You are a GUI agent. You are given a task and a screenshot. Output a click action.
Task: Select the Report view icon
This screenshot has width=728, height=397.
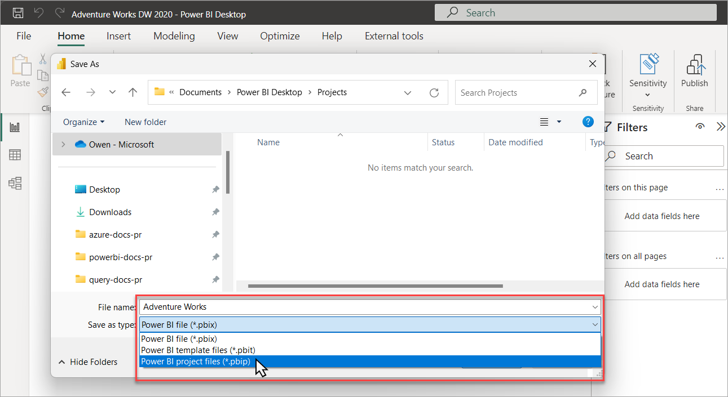[14, 127]
